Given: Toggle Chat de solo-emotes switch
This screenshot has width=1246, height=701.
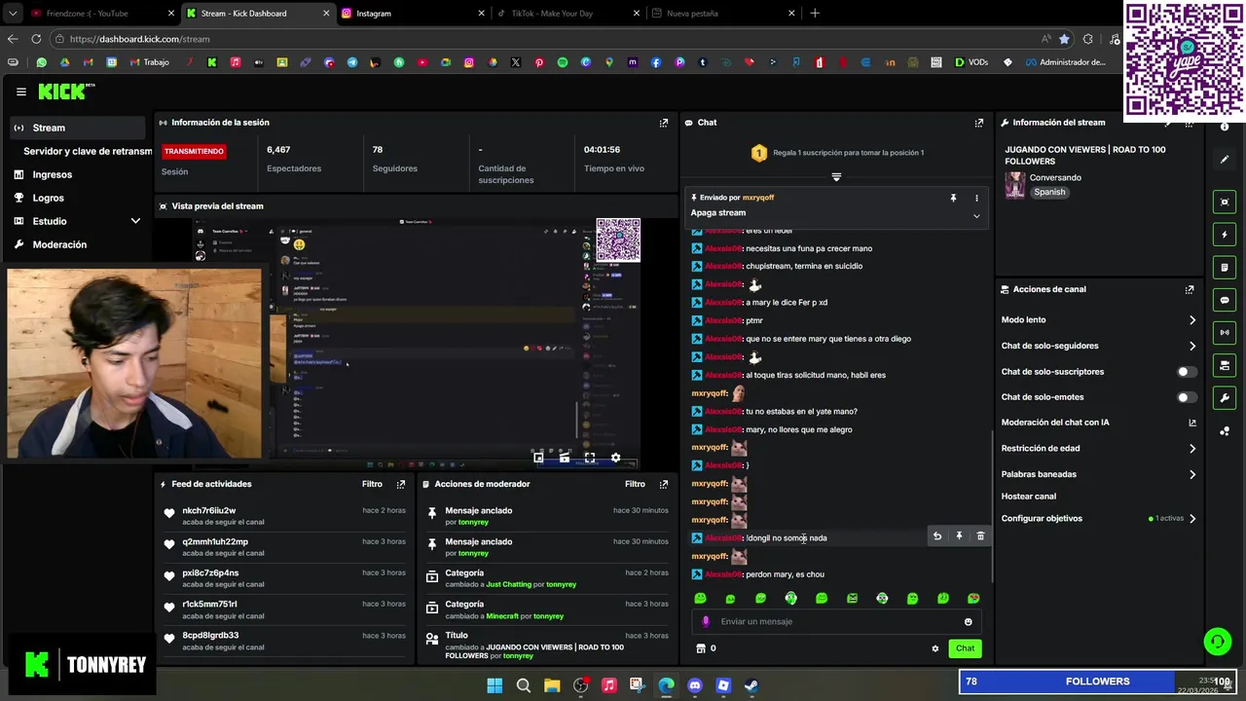Looking at the screenshot, I should click(1187, 397).
